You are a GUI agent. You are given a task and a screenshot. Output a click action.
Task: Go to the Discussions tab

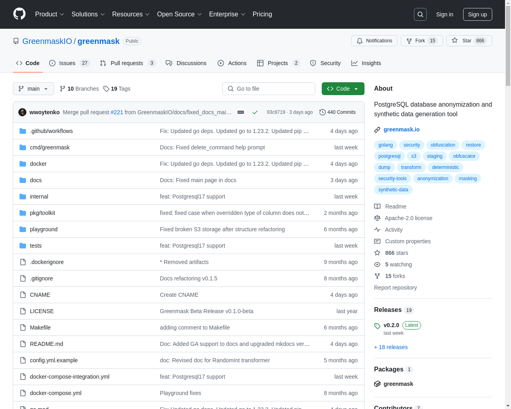tap(186, 63)
